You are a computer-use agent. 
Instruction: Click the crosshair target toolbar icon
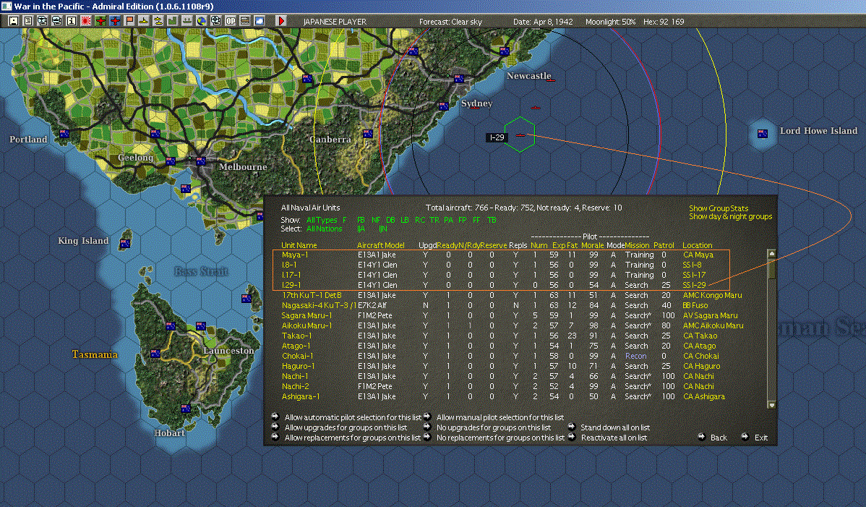click(x=216, y=21)
